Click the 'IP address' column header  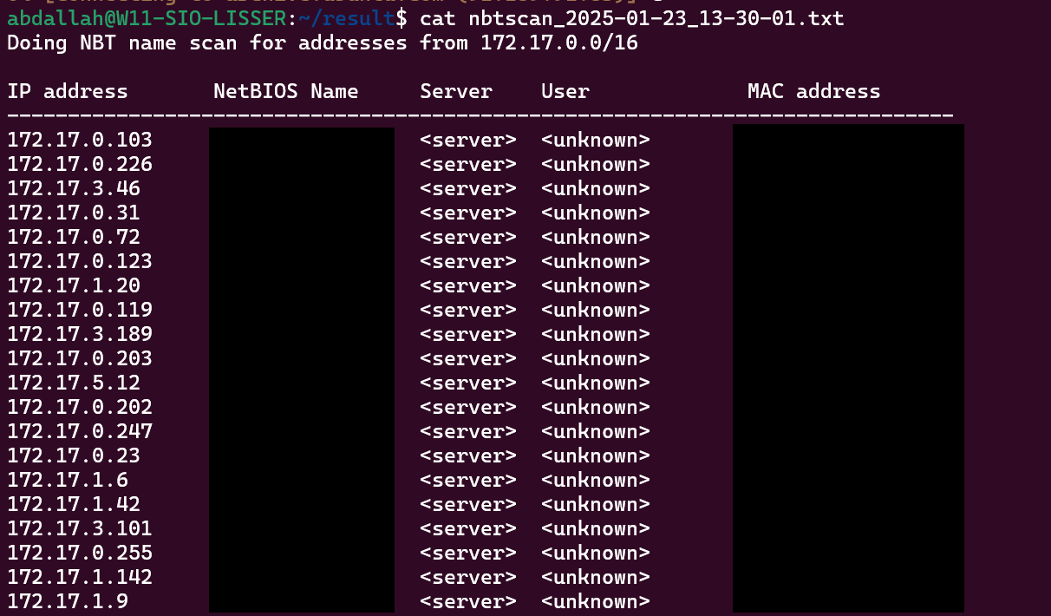pos(68,91)
